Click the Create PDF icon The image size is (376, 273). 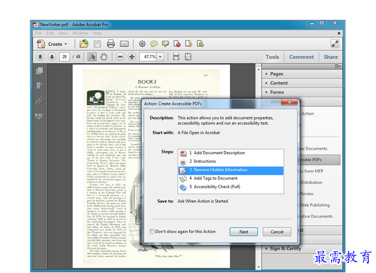[41, 44]
